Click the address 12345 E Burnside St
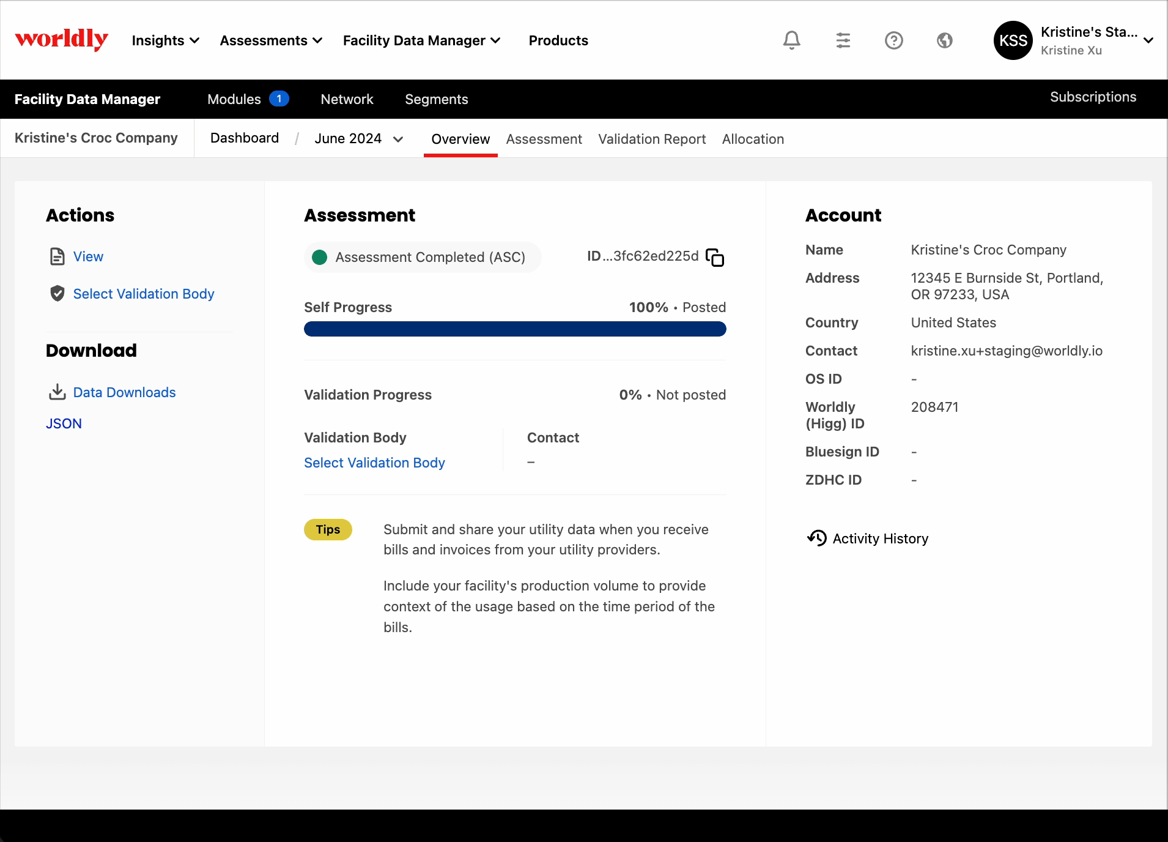1168x842 pixels. click(1007, 286)
